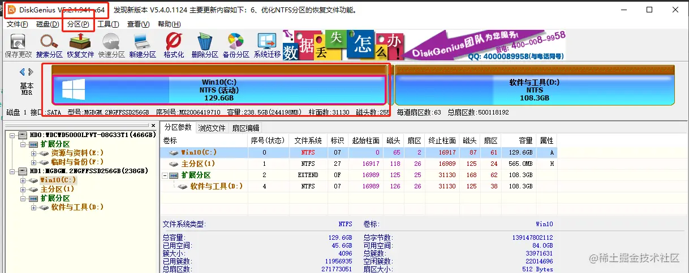This screenshot has height=273, width=689.
Task: Click the 序号(状态) column header
Action: 268,140
